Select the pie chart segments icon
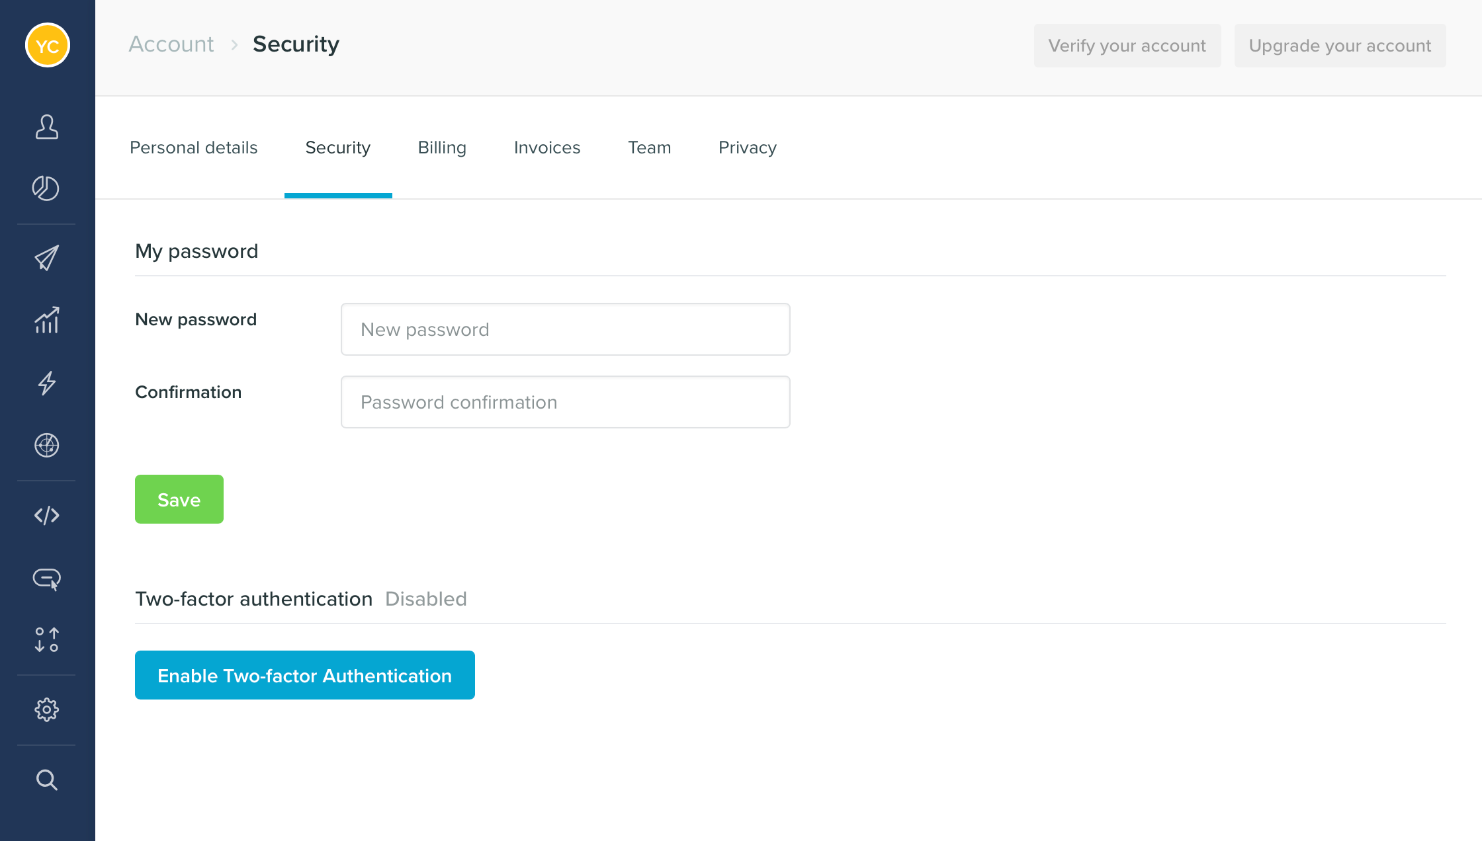Viewport: 1482px width, 841px height. (46, 188)
